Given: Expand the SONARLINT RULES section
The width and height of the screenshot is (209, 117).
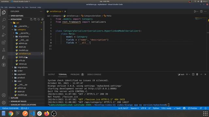Looking at the screenshot, I should coord(18,101).
